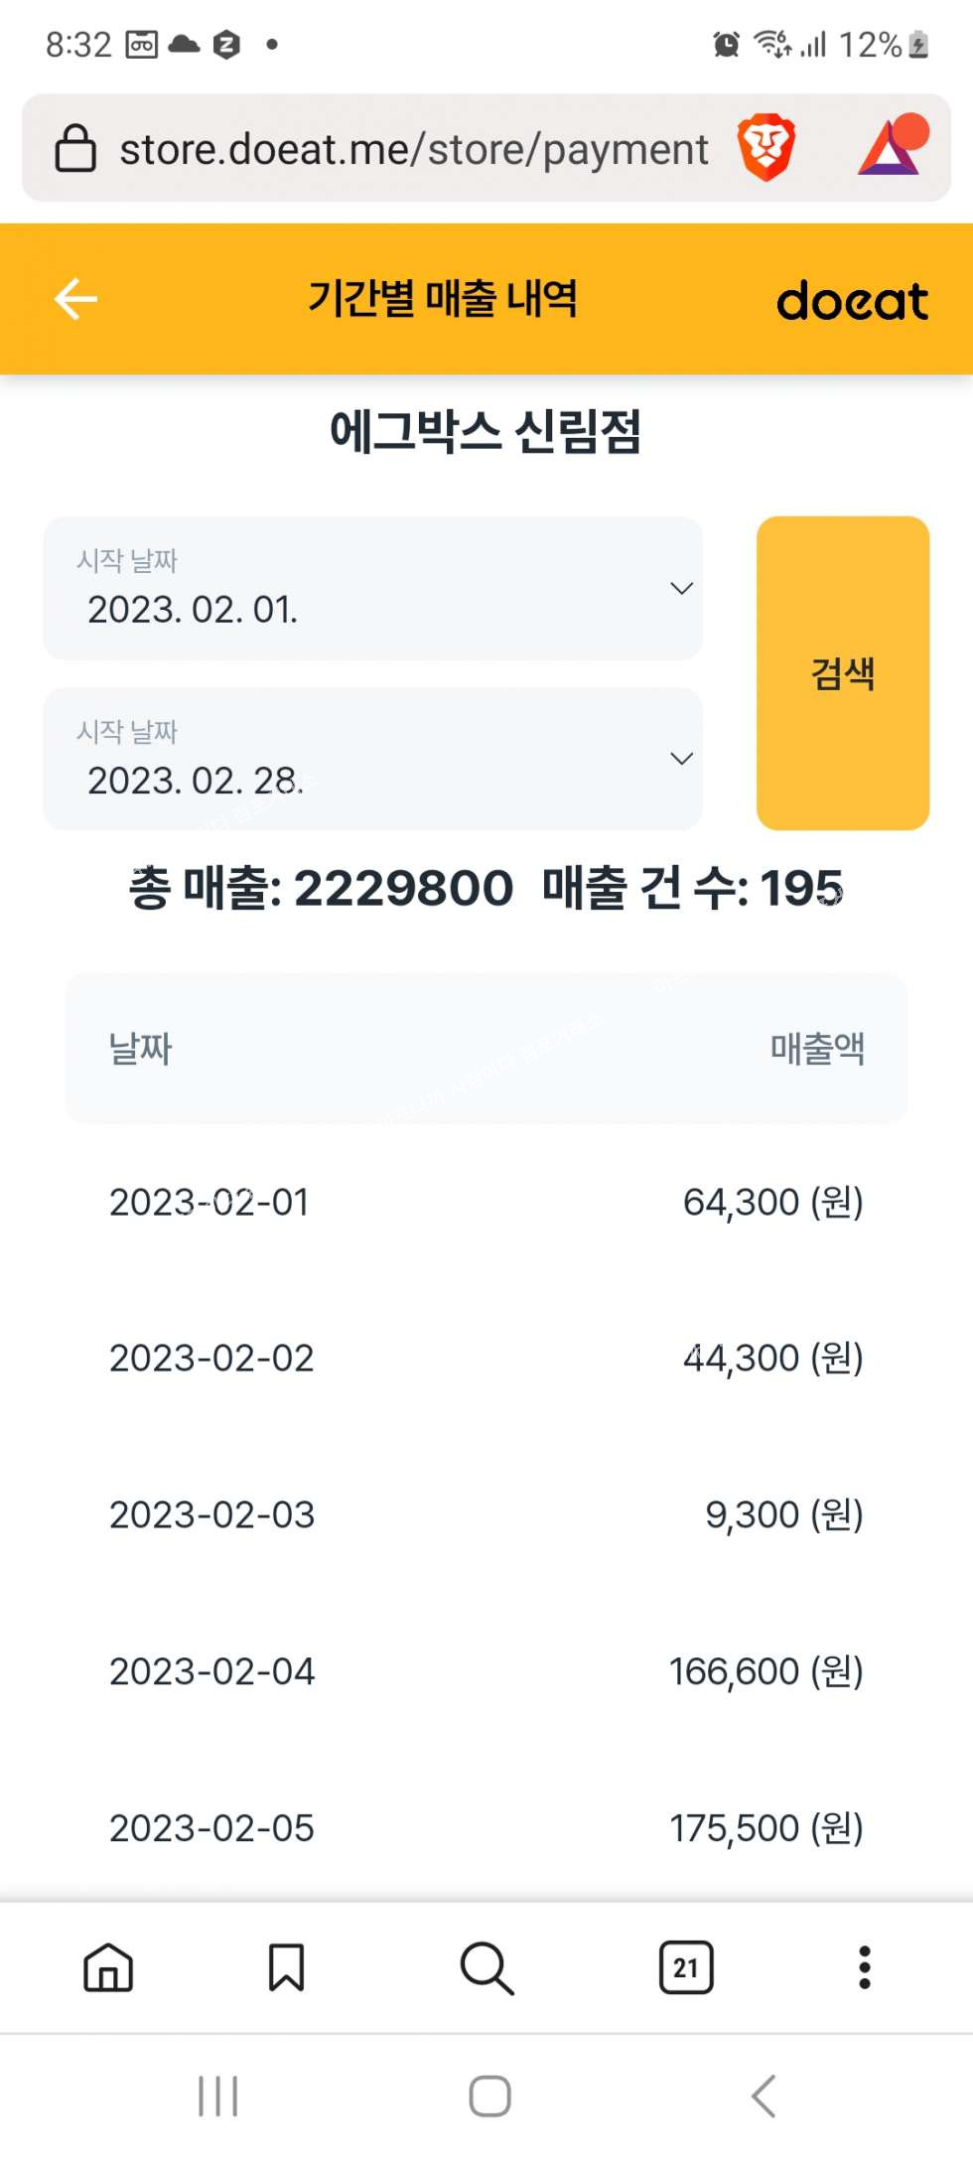Expand the 2023. 02. 28. end date dropdown

coord(372,759)
